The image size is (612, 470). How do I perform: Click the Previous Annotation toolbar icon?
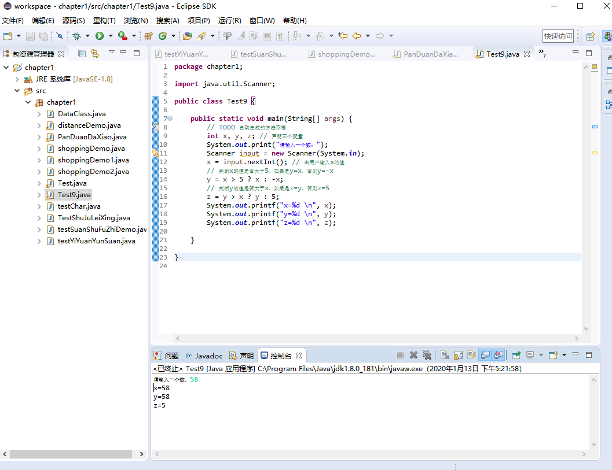pos(320,36)
